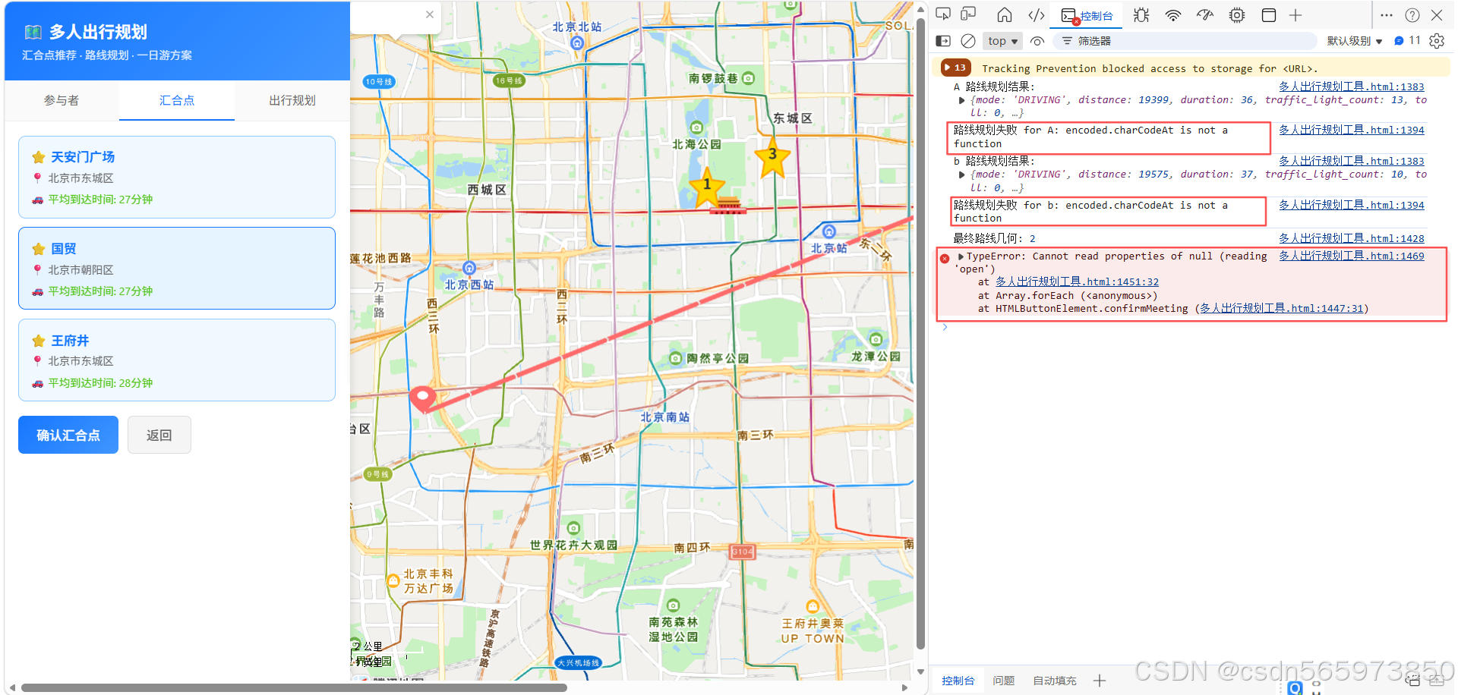Switch to the 出行规划 tab
This screenshot has width=1458, height=695.
(292, 100)
